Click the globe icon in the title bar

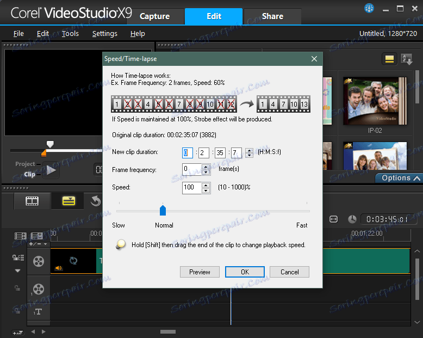click(x=369, y=8)
